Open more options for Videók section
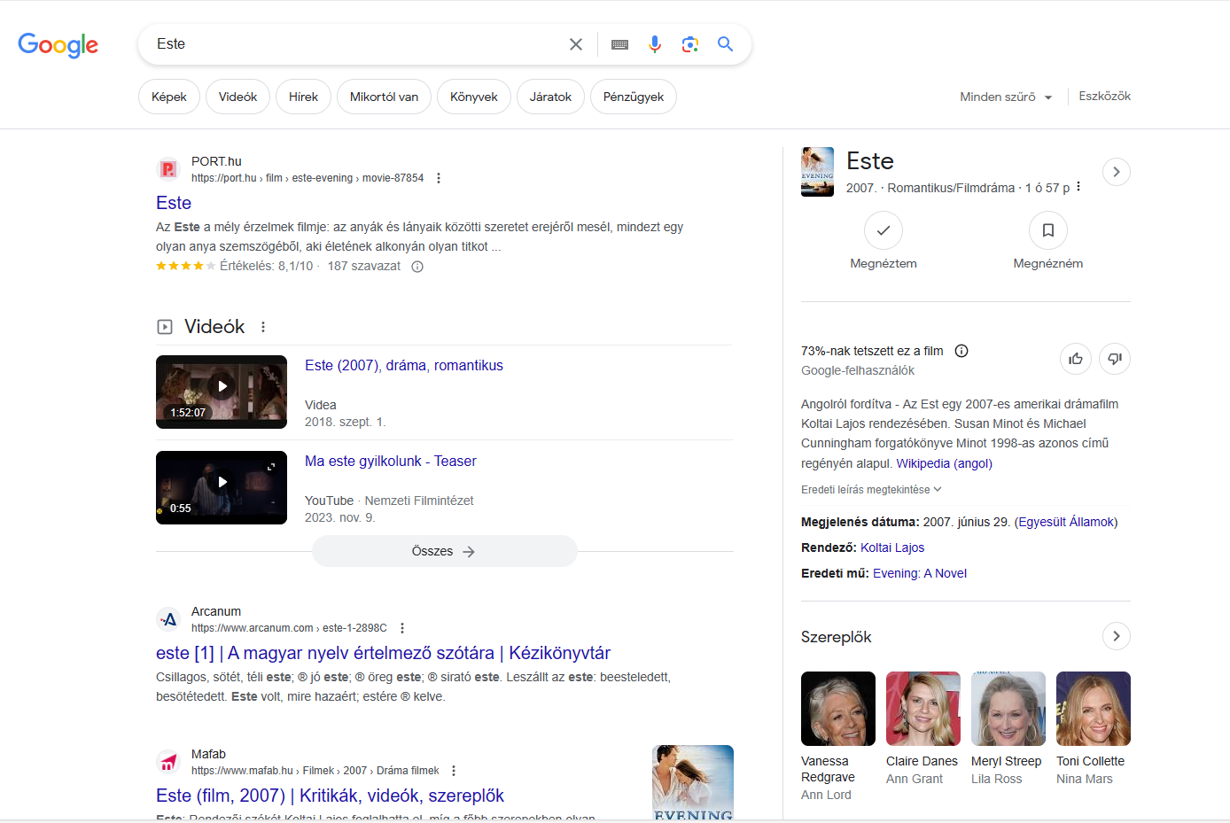 click(x=263, y=327)
